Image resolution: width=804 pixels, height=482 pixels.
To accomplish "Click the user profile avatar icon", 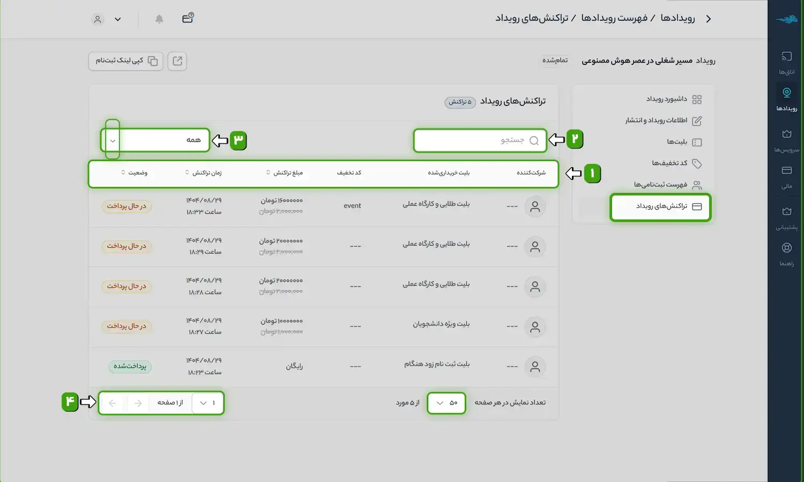I will pos(98,19).
